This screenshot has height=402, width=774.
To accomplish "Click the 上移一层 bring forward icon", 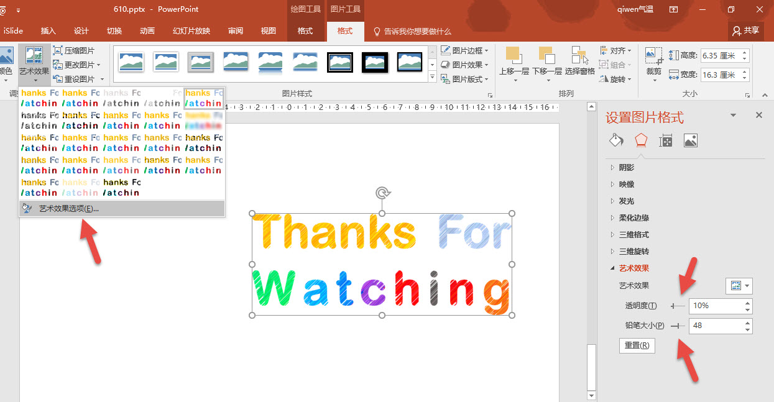I will point(513,55).
